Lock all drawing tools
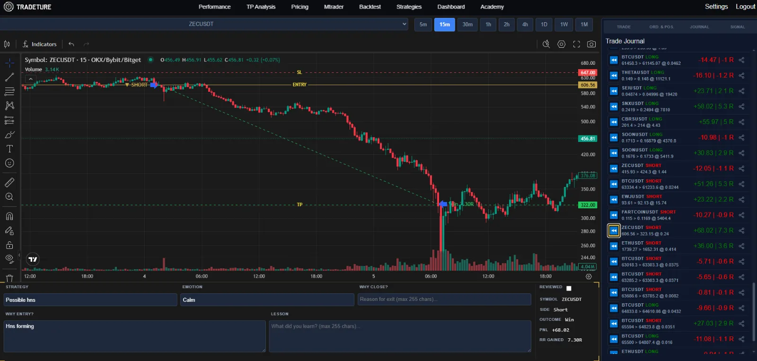The height and width of the screenshot is (361, 757). tap(9, 245)
